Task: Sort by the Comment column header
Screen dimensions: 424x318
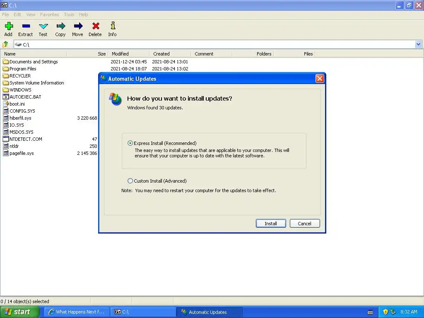Action: click(x=212, y=54)
